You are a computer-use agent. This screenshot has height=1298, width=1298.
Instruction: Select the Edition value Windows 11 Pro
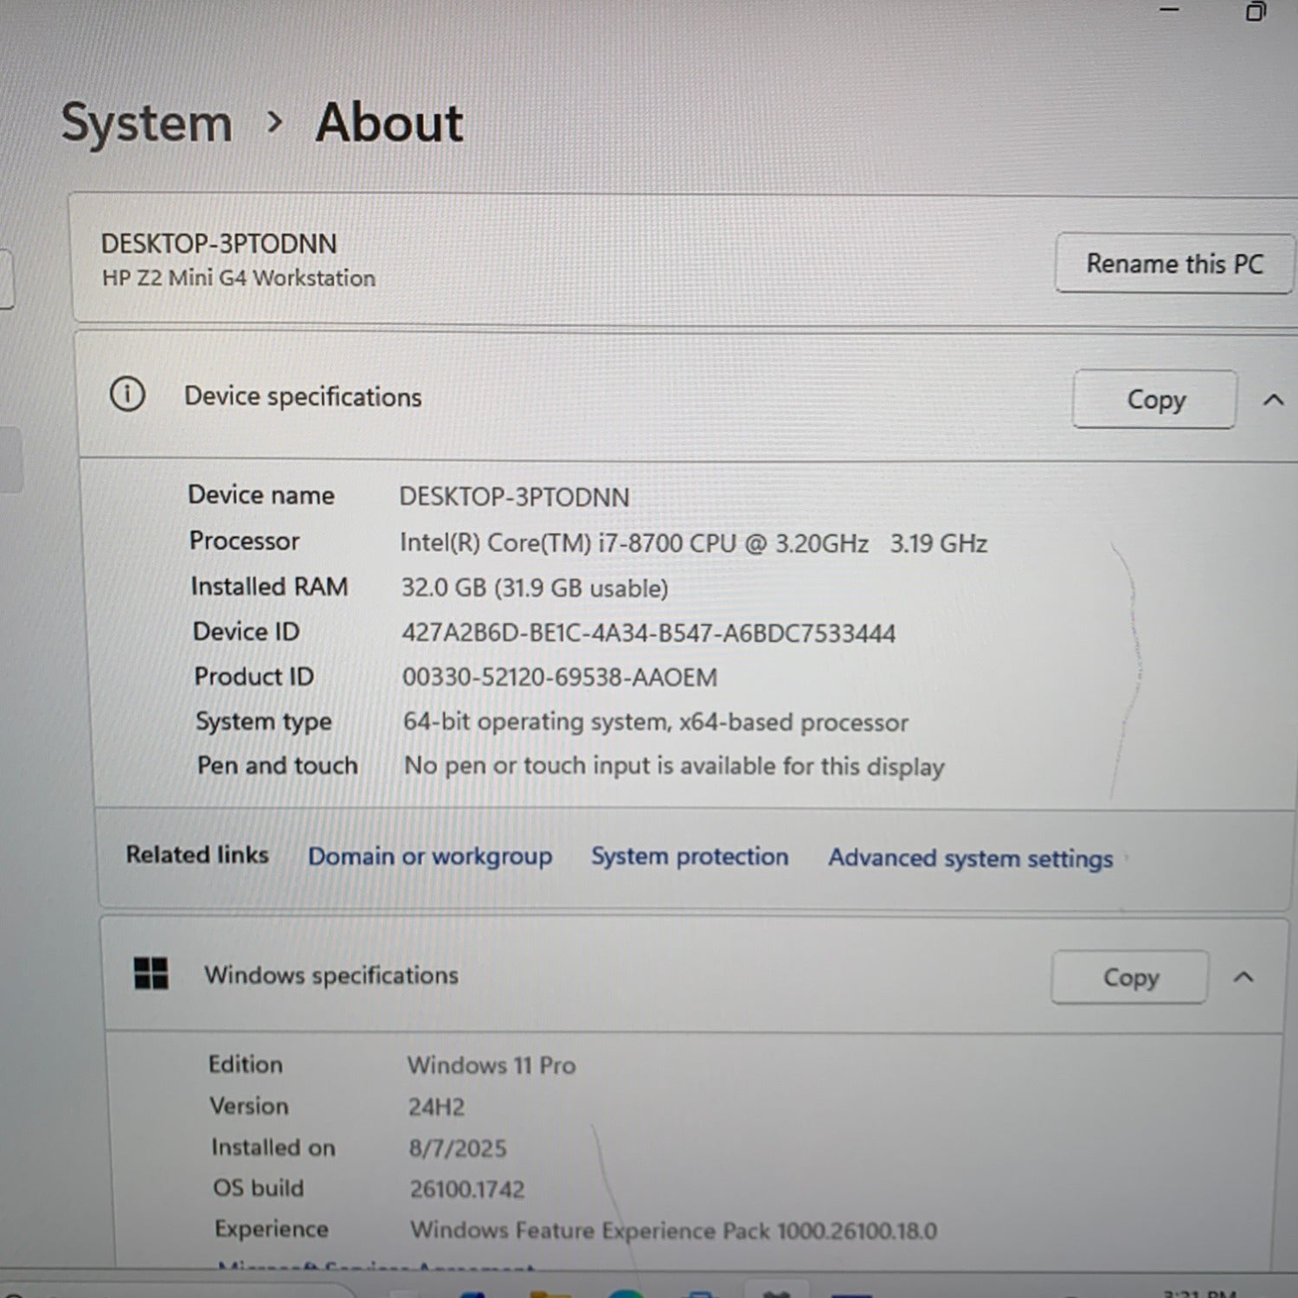point(492,1065)
